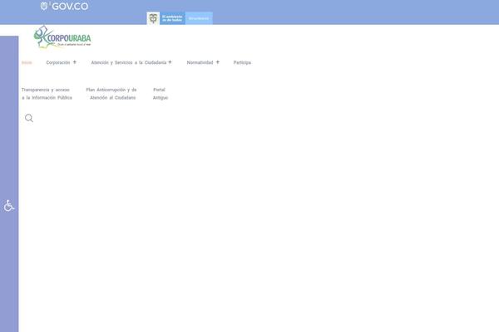The width and height of the screenshot is (499, 332).
Task: Open the Corporación menu
Action: click(58, 62)
